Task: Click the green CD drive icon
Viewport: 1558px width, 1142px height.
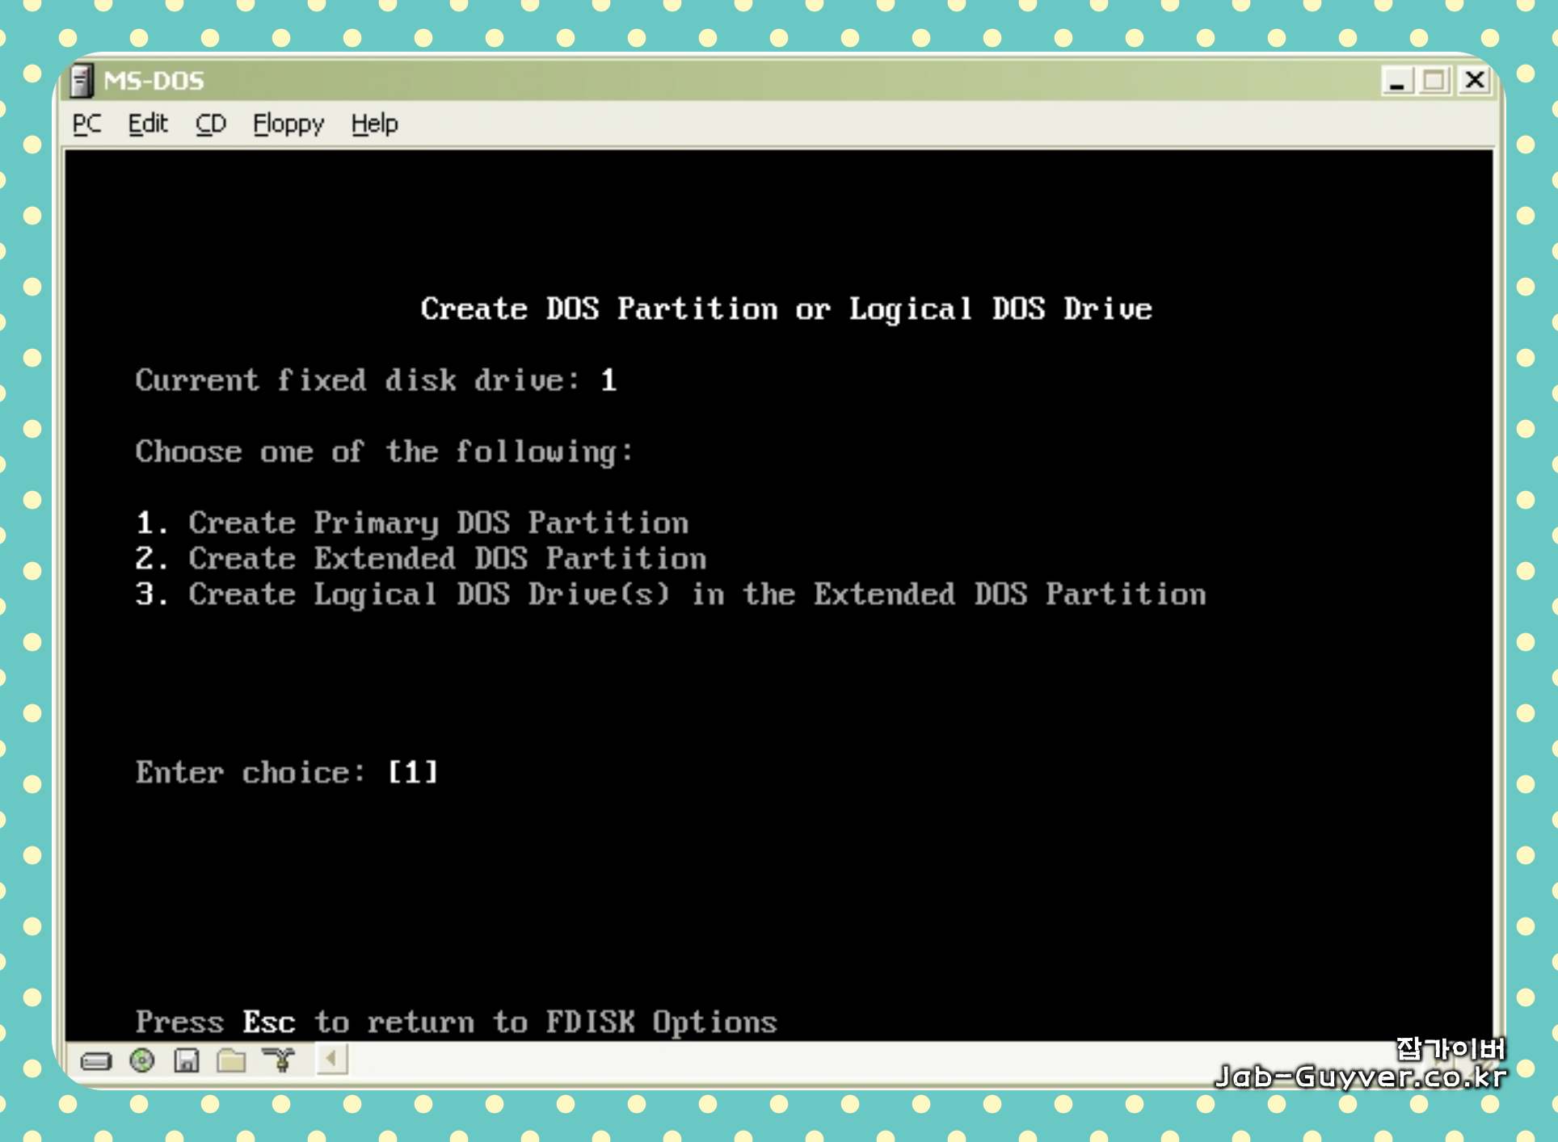Action: (142, 1060)
